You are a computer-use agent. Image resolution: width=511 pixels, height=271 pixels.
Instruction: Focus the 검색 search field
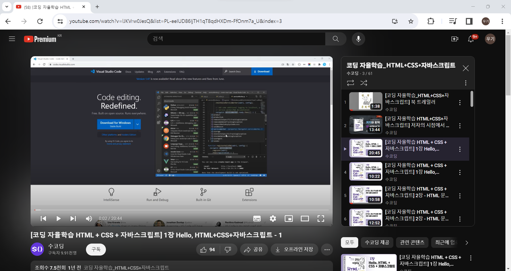click(236, 39)
